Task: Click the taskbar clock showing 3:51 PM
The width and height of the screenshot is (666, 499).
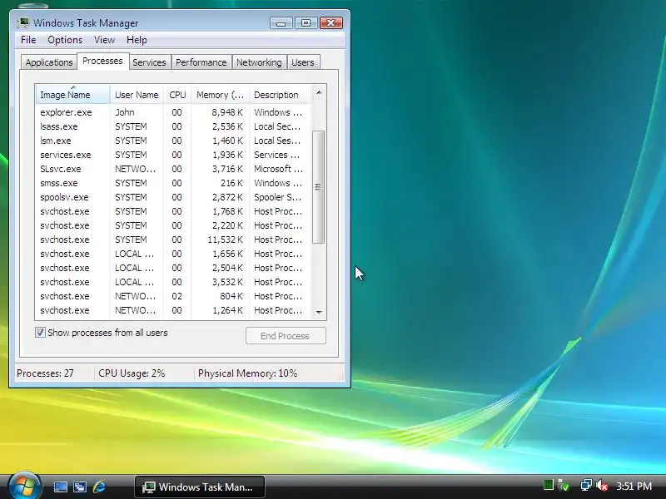Action: pos(634,486)
